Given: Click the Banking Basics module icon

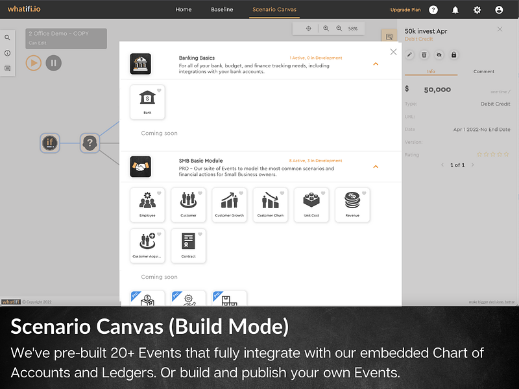Looking at the screenshot, I should pyautogui.click(x=140, y=64).
